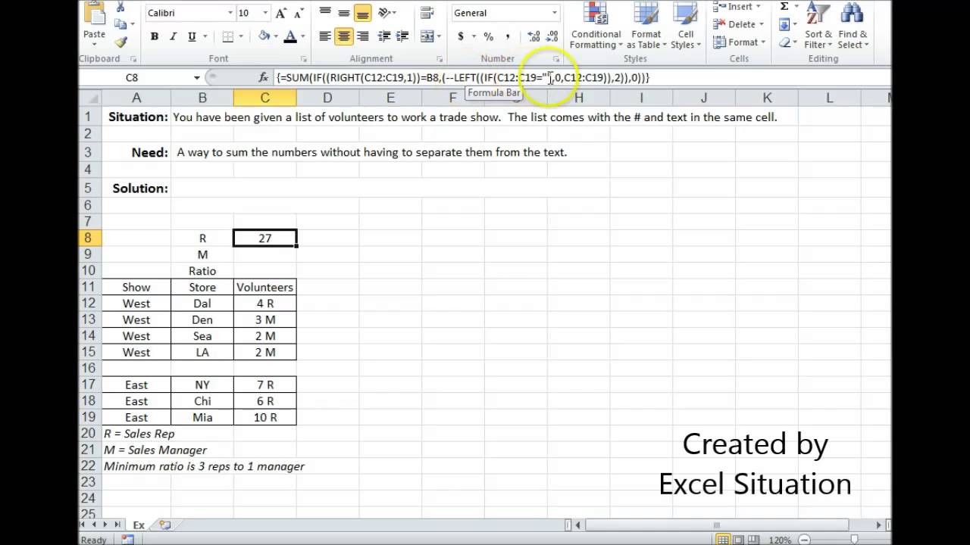970x545 pixels.
Task: Click the Wrap Text icon
Action: (427, 13)
